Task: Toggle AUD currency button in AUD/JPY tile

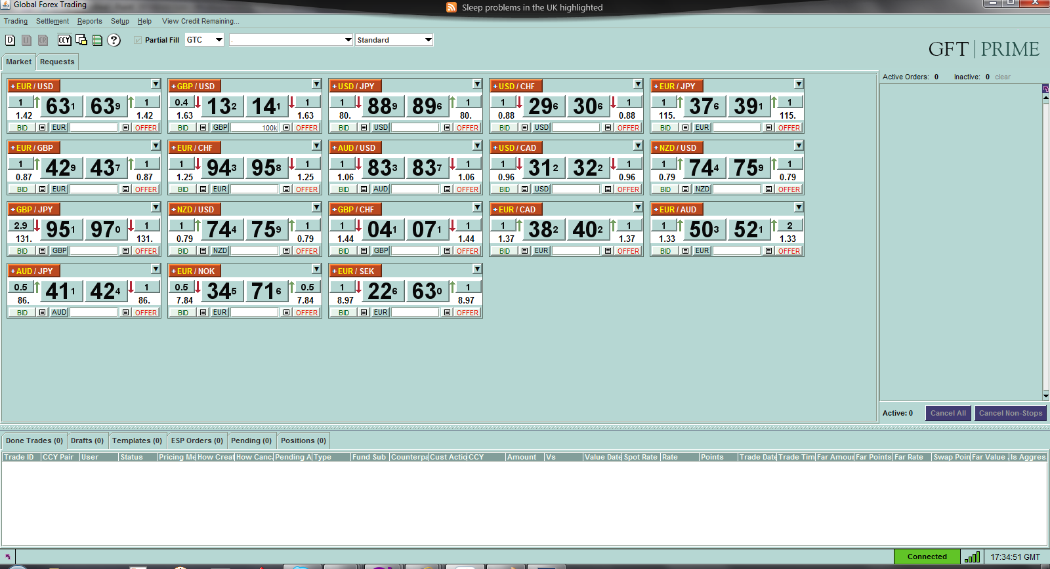Action: tap(59, 313)
